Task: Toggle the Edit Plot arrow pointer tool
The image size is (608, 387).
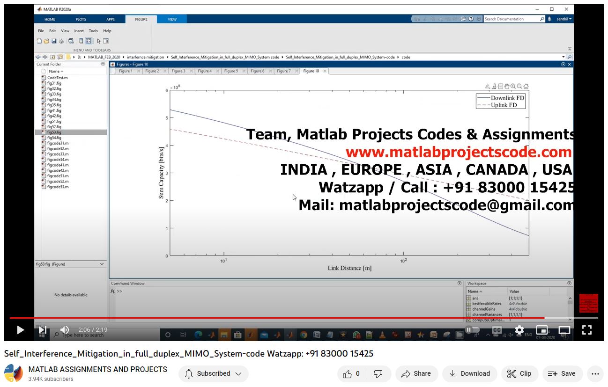Action: coord(99,41)
